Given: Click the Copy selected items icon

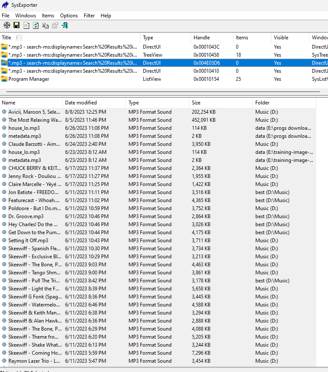Looking at the screenshot, I should click(45, 25).
